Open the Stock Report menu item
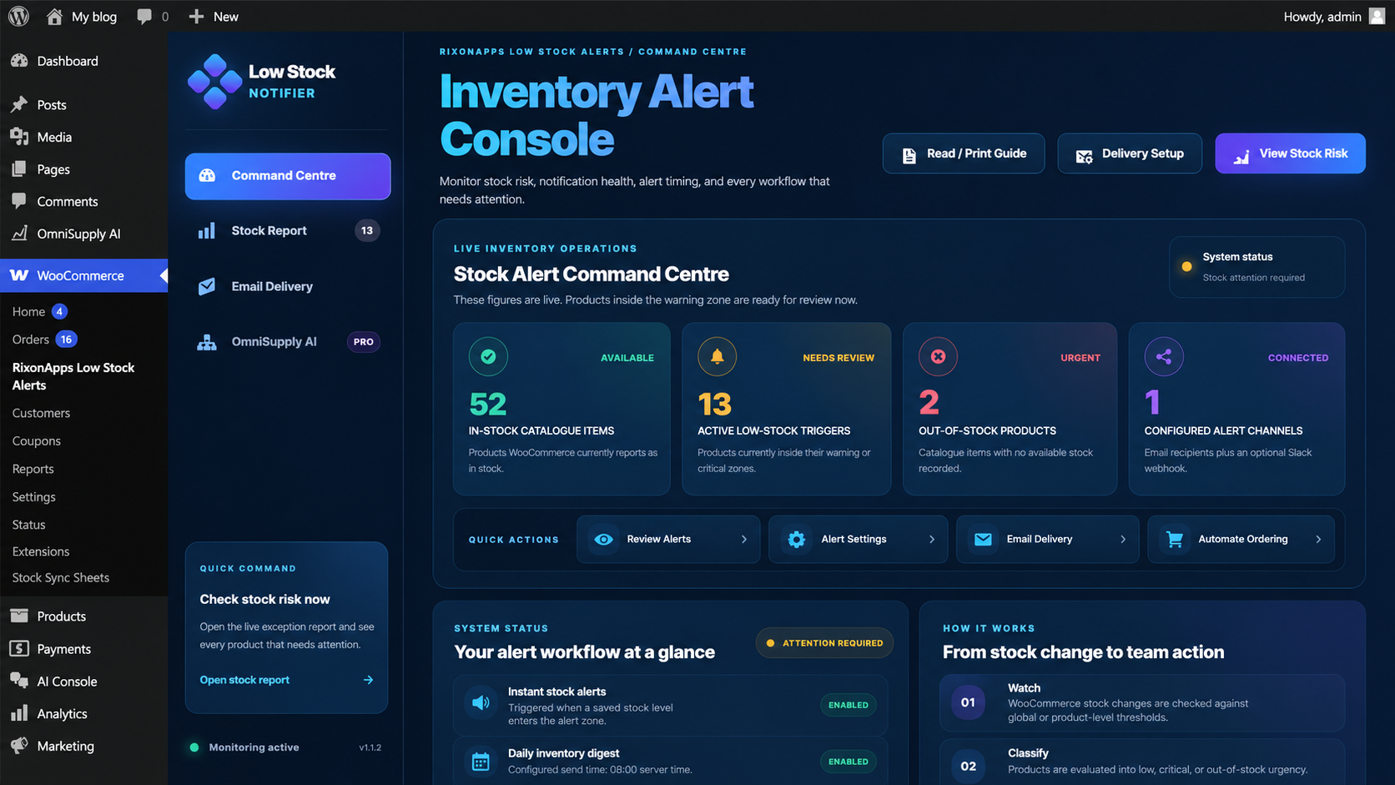Viewport: 1395px width, 785px height. pos(288,231)
